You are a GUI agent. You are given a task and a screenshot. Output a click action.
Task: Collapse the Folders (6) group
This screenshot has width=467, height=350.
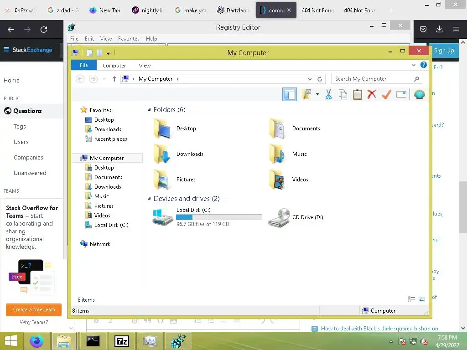coord(149,110)
